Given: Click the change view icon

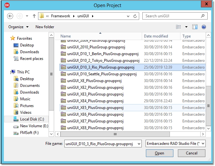Looking at the screenshot, I should (x=179, y=27).
